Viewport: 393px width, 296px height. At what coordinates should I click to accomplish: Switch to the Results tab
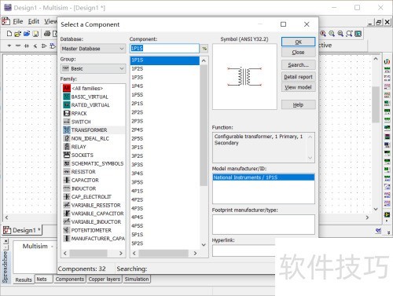(24, 280)
